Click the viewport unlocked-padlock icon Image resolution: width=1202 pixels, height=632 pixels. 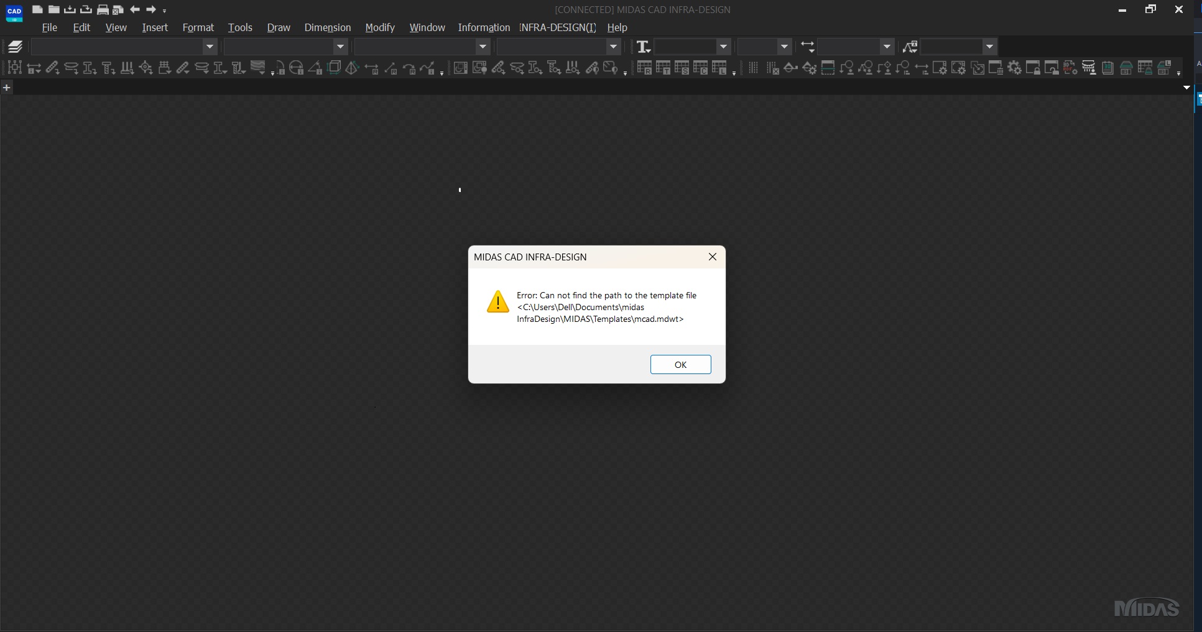(1052, 68)
